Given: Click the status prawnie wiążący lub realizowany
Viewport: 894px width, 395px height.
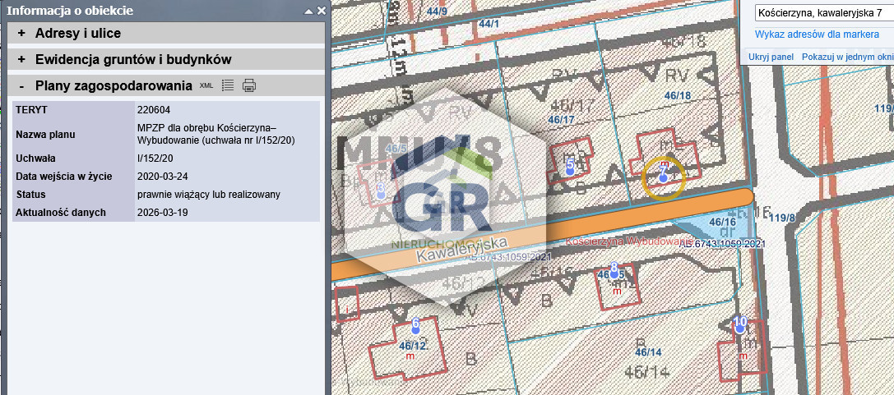Looking at the screenshot, I should (x=209, y=195).
